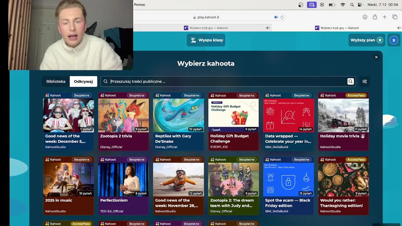Click the battery status icon
Viewport: 402px width, 226px height.
[332, 5]
